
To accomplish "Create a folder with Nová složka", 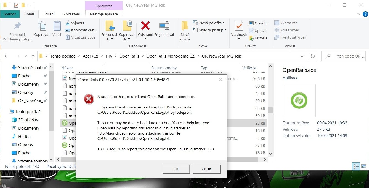I will [x=185, y=31].
